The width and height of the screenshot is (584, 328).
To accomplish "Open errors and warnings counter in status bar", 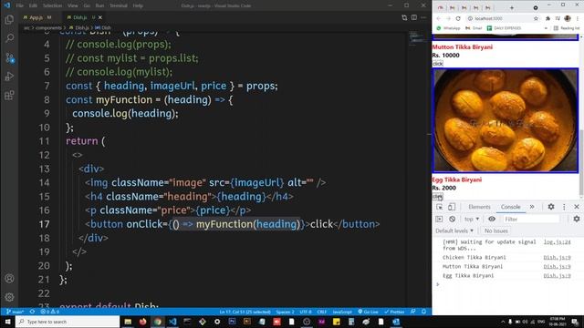I will [x=50, y=312].
